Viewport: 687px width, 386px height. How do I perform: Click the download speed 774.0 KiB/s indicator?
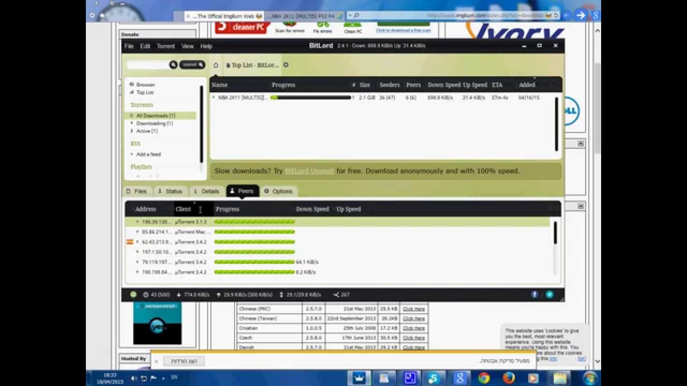[x=193, y=294]
